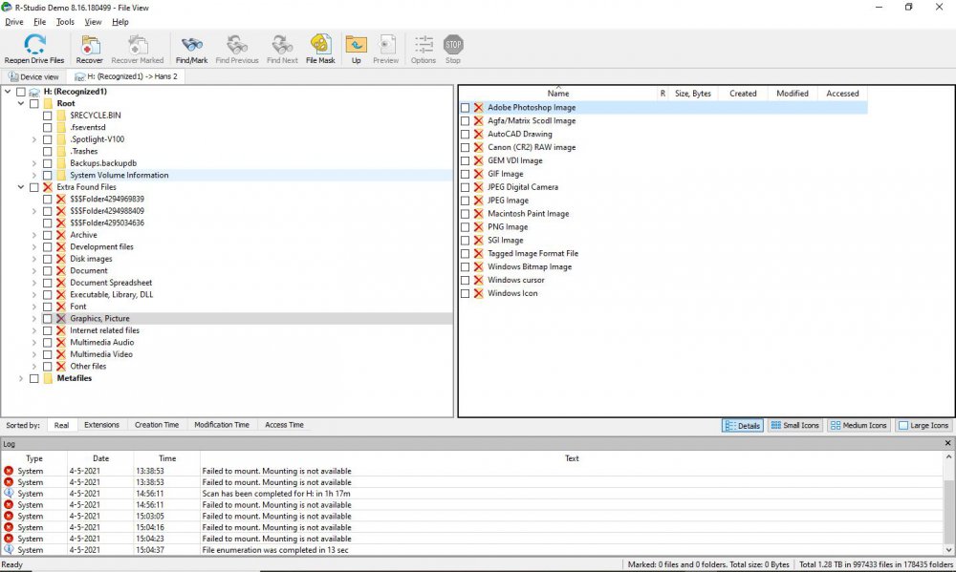Click the Reopen Drive Files icon

tap(34, 45)
